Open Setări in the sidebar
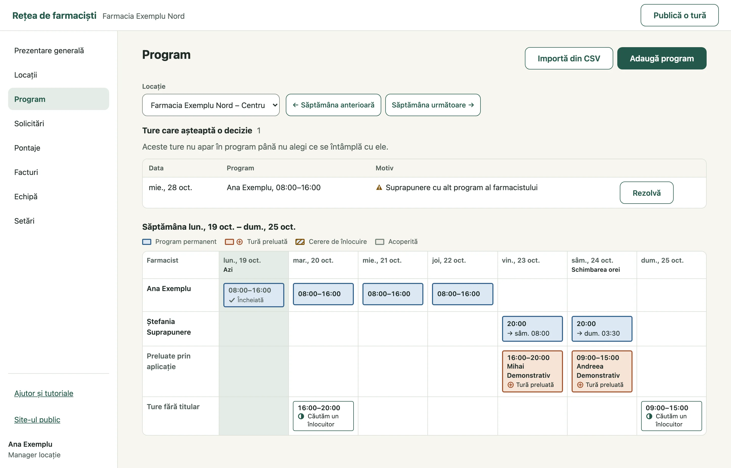This screenshot has height=468, width=731. 58,221
